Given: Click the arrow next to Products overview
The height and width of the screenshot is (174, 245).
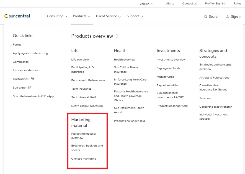Looking at the screenshot, I should tap(117, 36).
